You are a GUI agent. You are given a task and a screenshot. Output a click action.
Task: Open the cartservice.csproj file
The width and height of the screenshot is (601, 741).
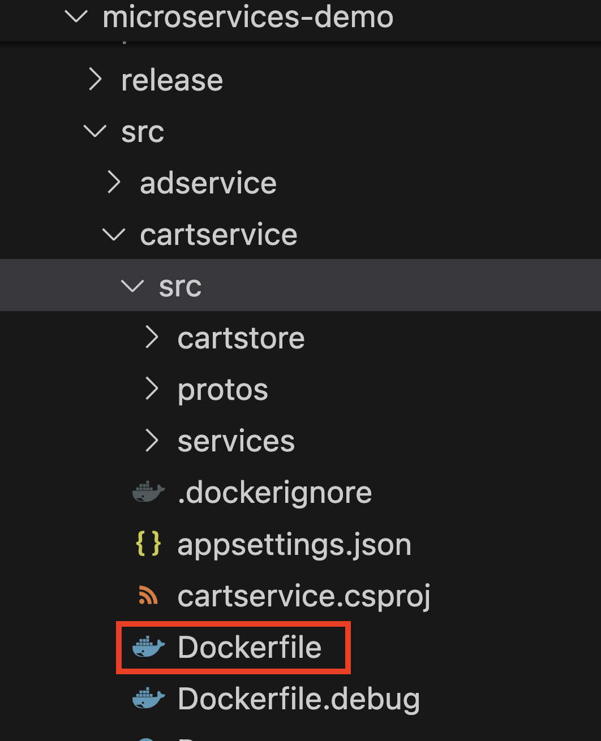(304, 596)
